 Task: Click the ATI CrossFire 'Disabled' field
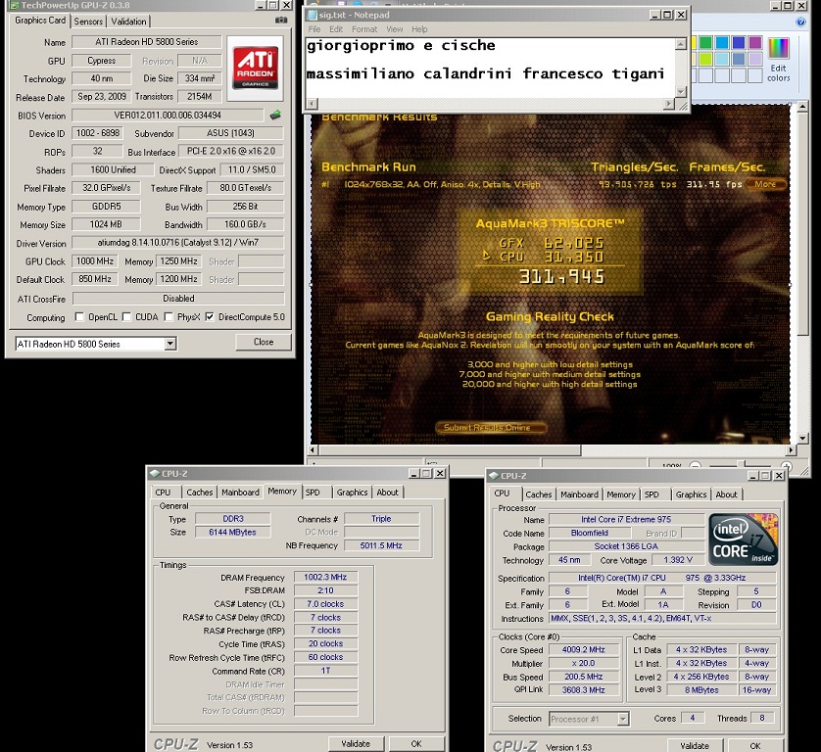[178, 299]
